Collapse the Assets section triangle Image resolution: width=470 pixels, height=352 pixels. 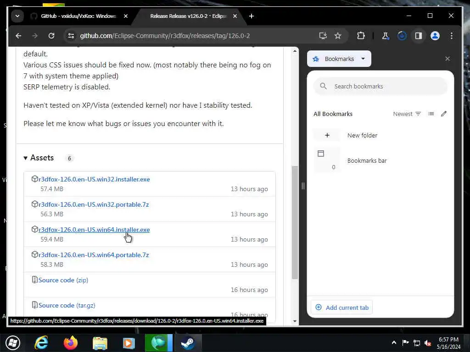(26, 158)
